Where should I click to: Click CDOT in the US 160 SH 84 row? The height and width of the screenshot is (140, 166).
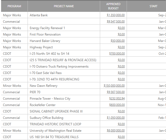(7, 137)
